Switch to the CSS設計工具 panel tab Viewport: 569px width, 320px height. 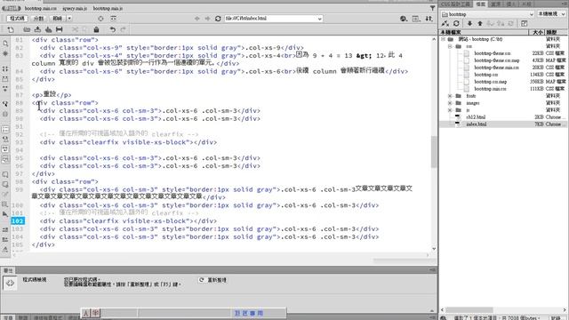(456, 4)
